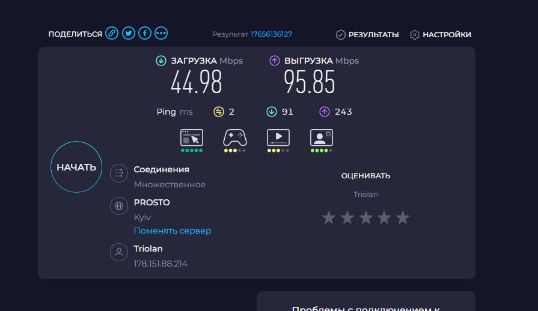Click Поменять сервер link

[173, 231]
